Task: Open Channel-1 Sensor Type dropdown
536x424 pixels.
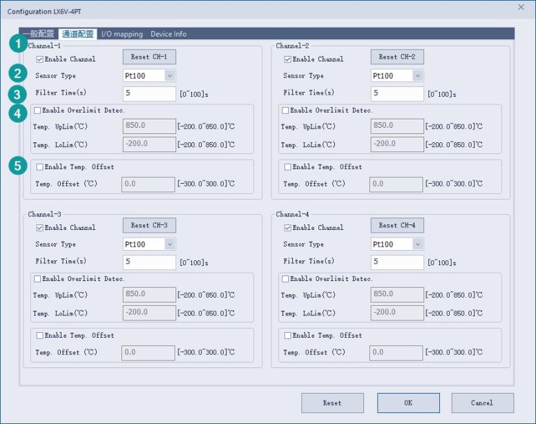Action: pyautogui.click(x=170, y=76)
